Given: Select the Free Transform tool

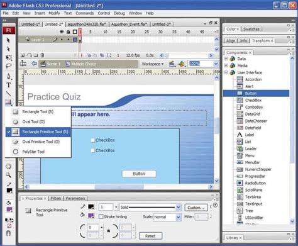Looking at the screenshot, I should tap(9, 57).
